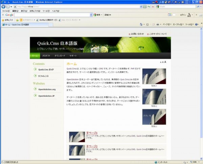Open the first building photo thumbnail
The width and height of the screenshot is (203, 164).
pyautogui.click(x=154, y=76)
